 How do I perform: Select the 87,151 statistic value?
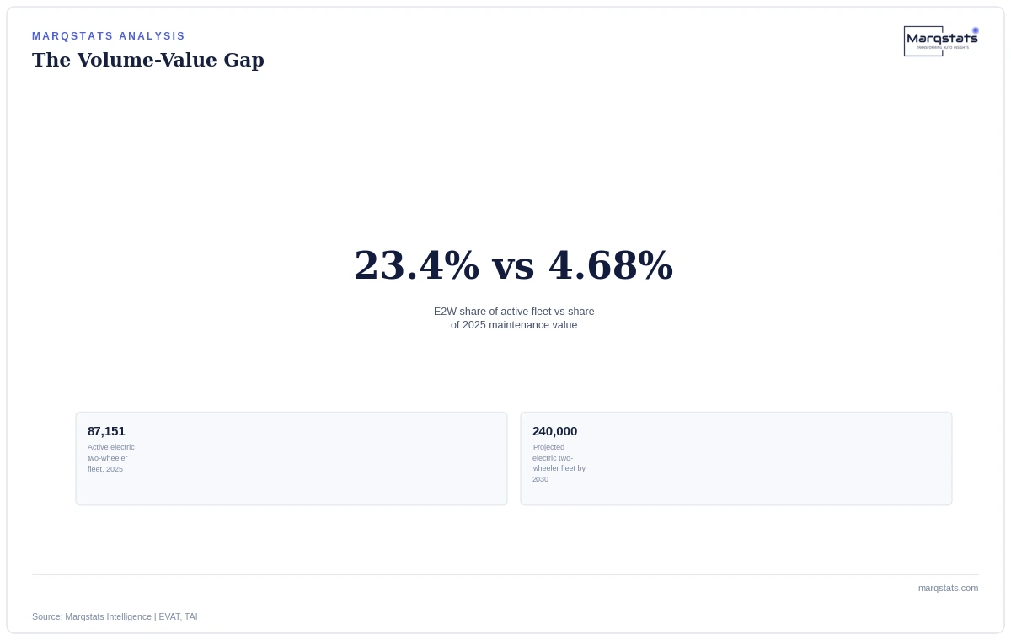(x=106, y=431)
